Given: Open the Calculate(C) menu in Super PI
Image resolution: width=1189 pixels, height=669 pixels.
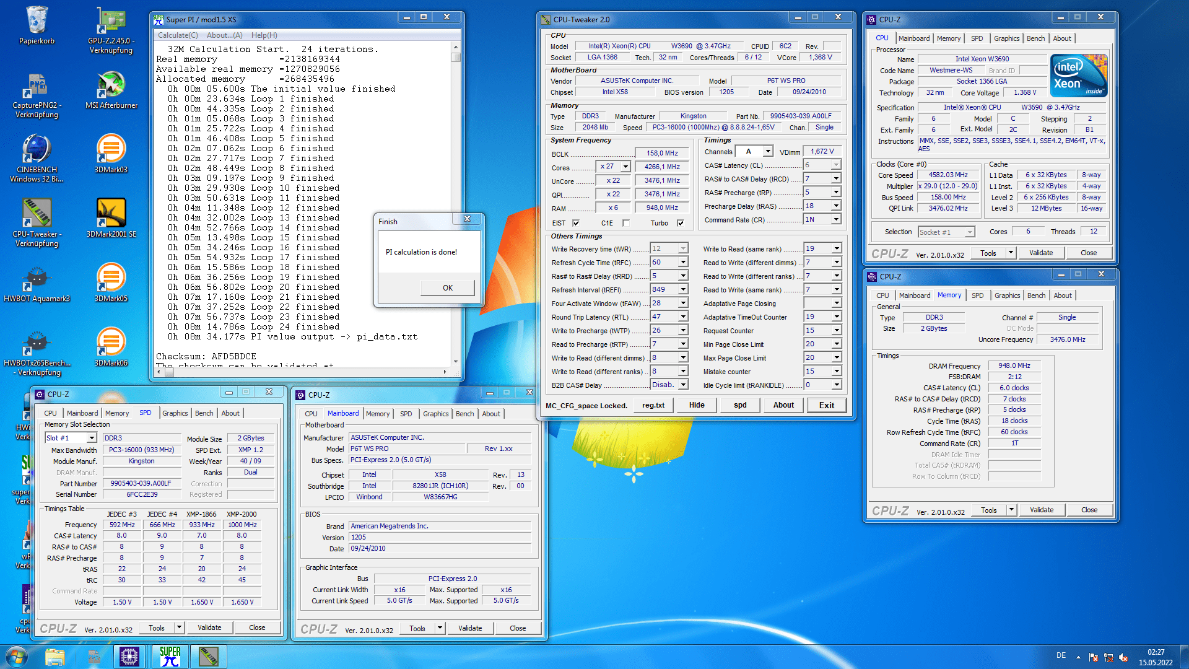Looking at the screenshot, I should click(178, 35).
